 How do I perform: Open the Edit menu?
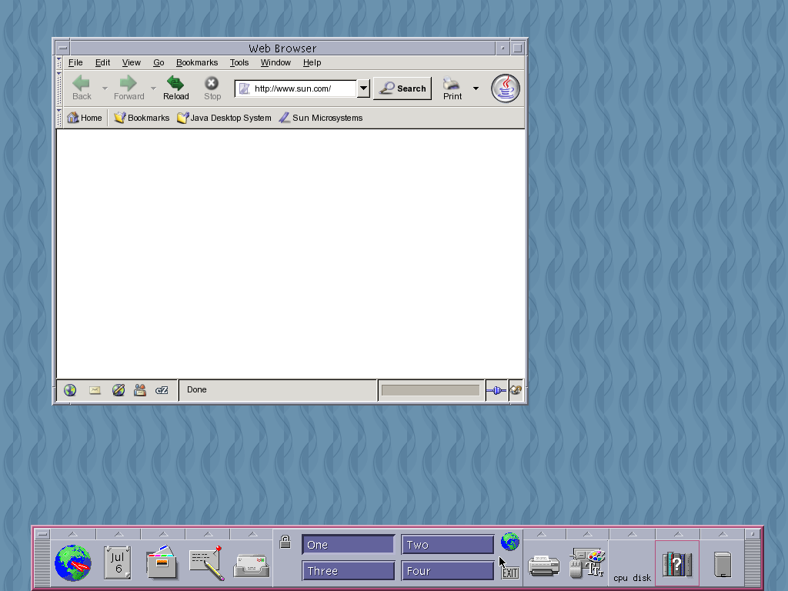click(x=102, y=62)
